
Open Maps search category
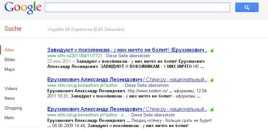(10, 70)
